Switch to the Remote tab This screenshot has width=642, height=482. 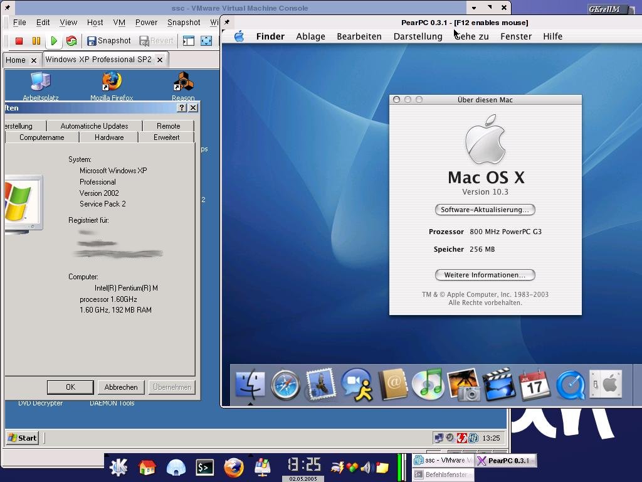(x=168, y=126)
